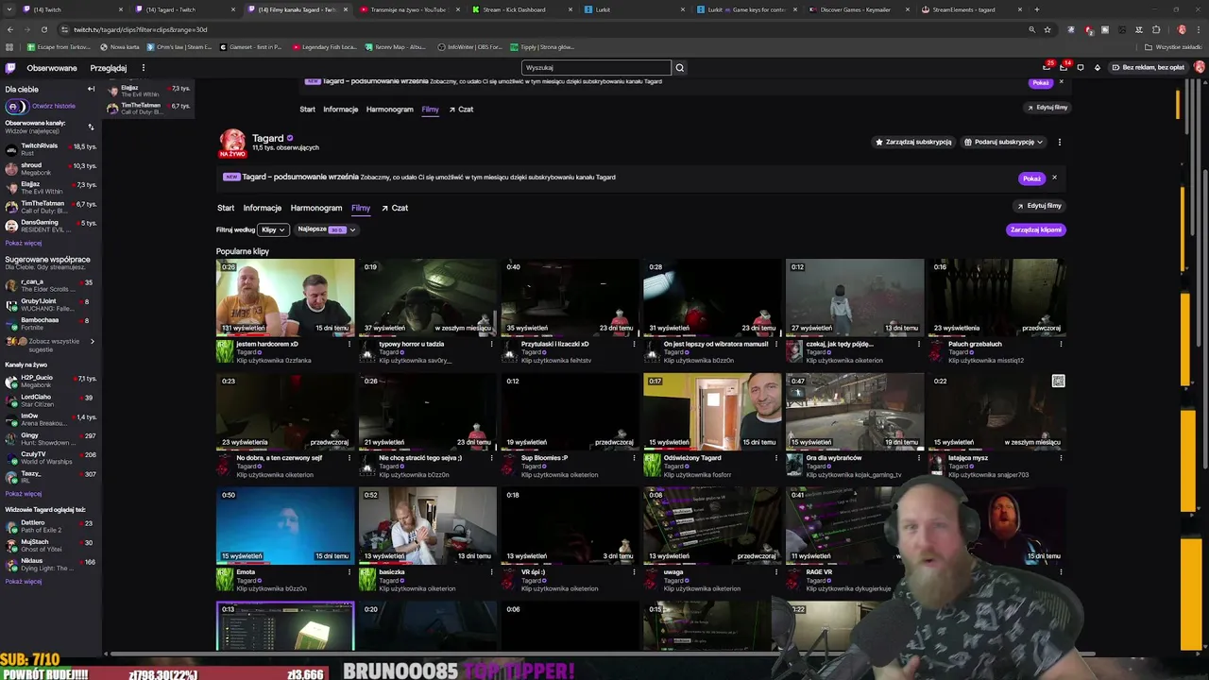Expand Pokaż więcej under Widzowie Tagard oglądają też
1209x680 pixels.
tap(24, 581)
